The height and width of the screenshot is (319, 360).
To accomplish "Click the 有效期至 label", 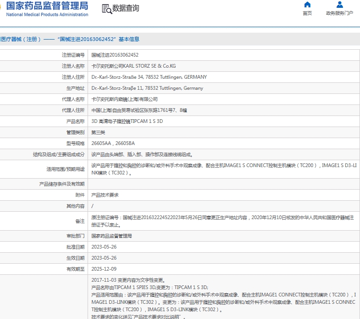I will (75, 269).
